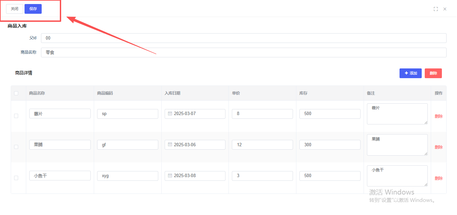Toggle the select-all checkbox in table header

[x=16, y=93]
